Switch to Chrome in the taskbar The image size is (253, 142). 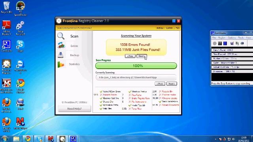tap(28, 139)
